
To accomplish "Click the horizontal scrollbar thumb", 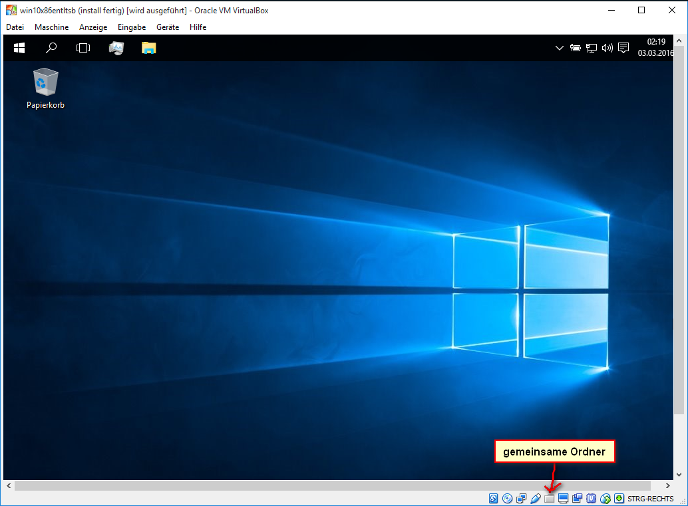I will [333, 486].
